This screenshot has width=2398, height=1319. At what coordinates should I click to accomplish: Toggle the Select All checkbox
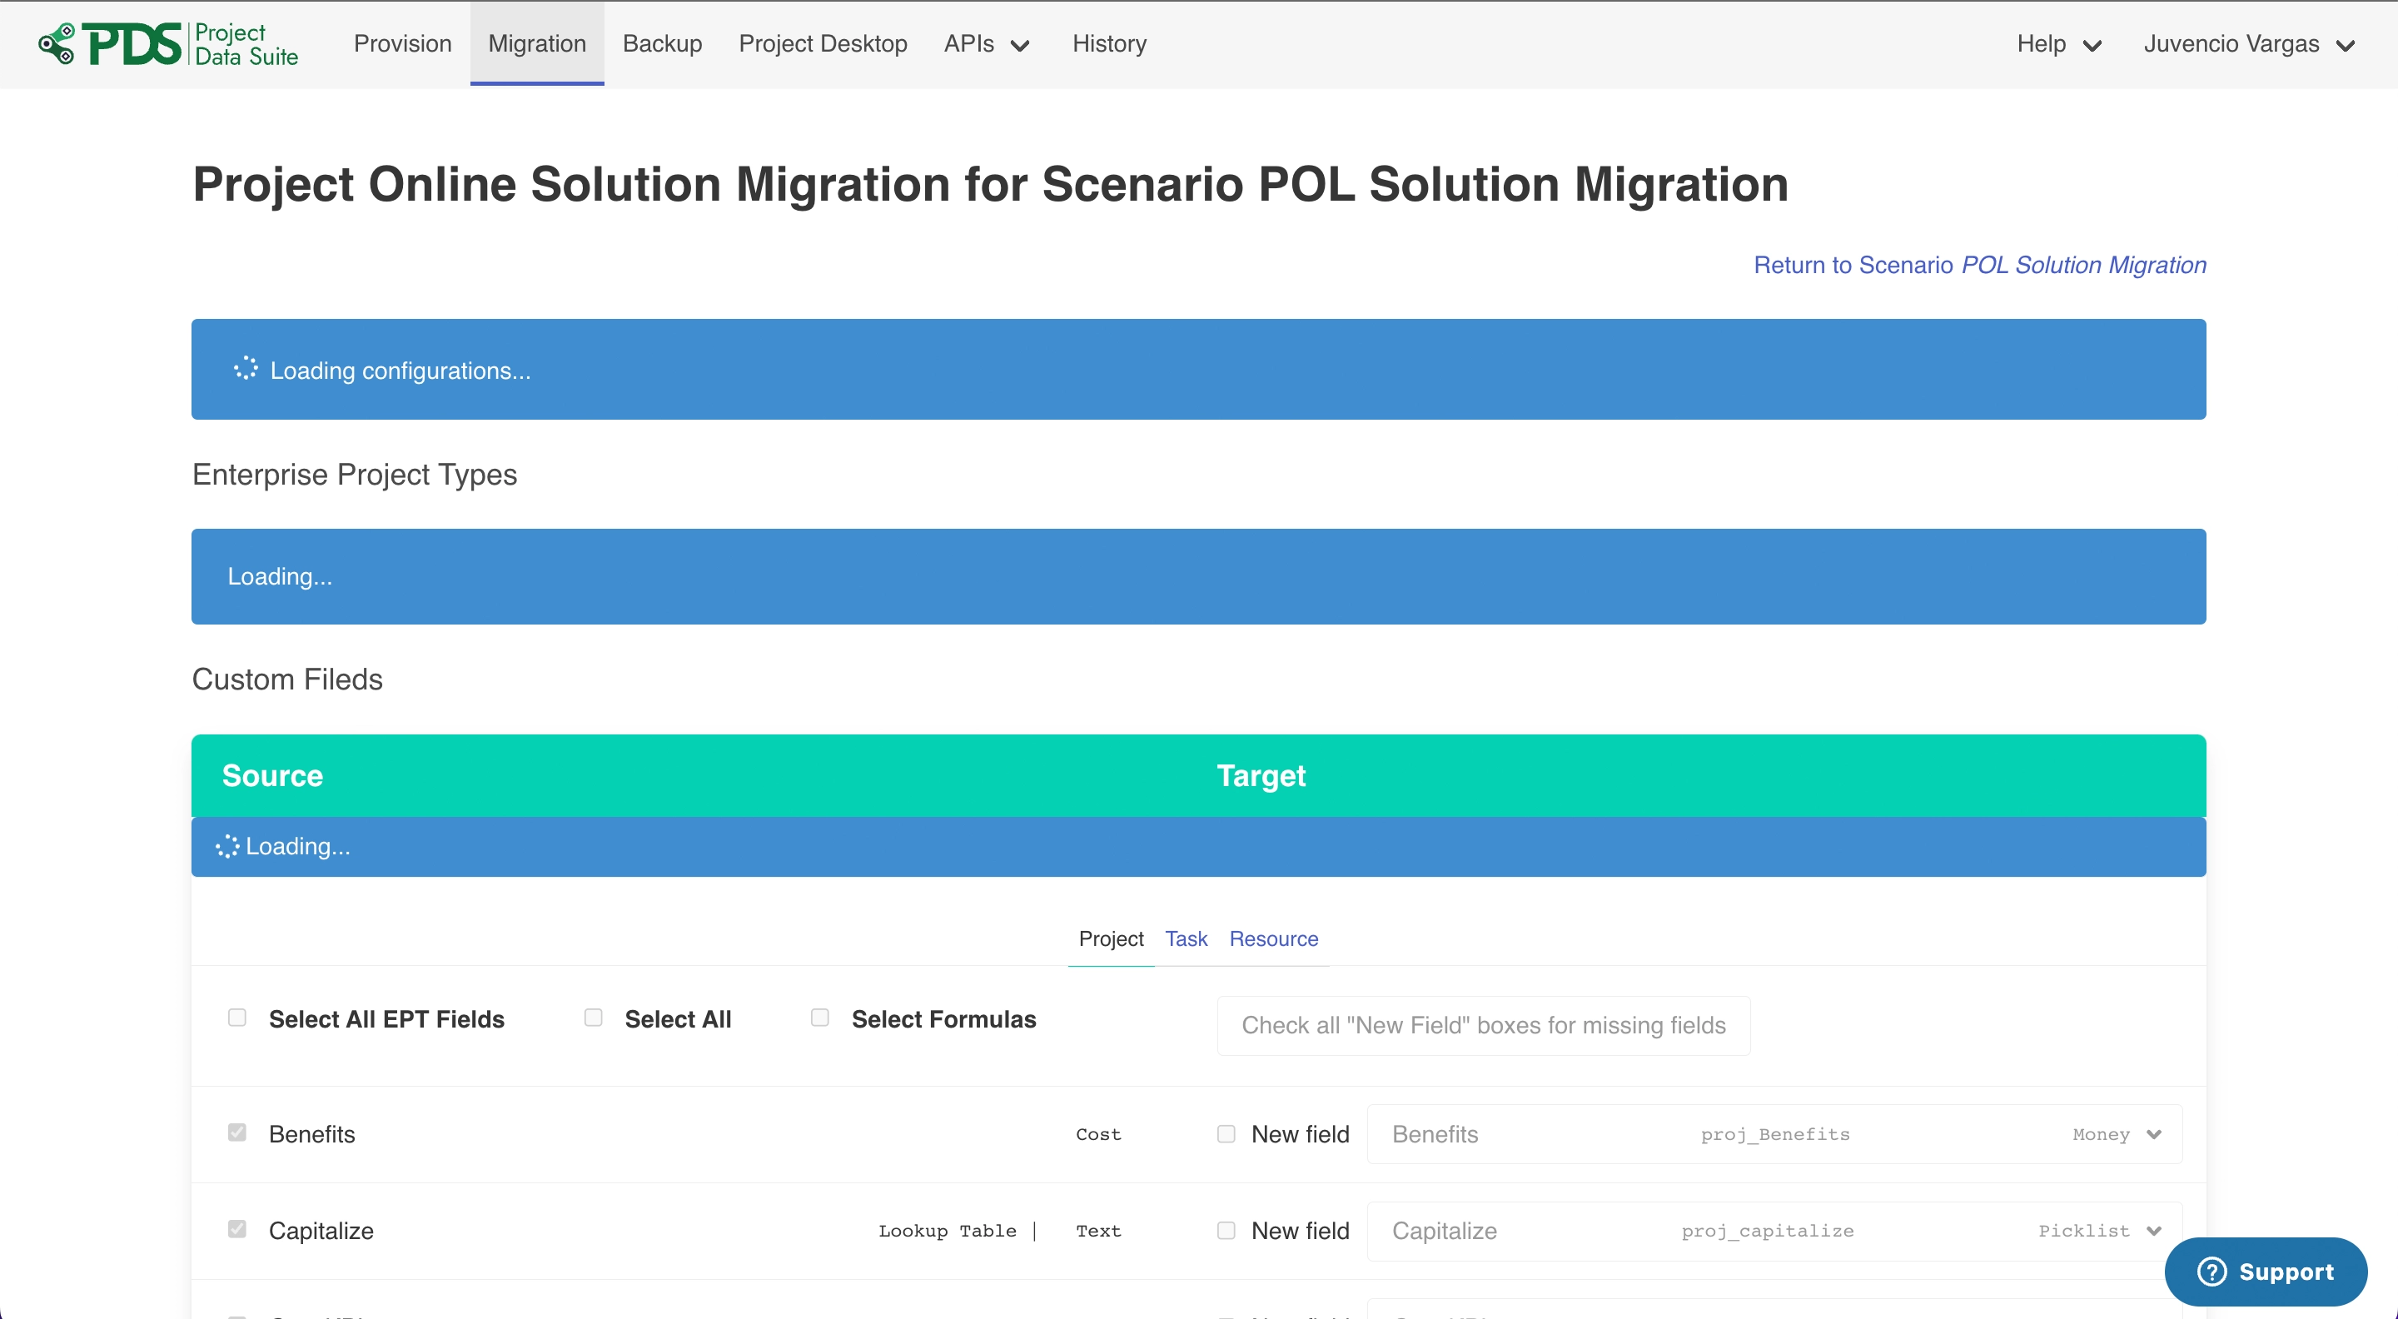(x=593, y=1018)
